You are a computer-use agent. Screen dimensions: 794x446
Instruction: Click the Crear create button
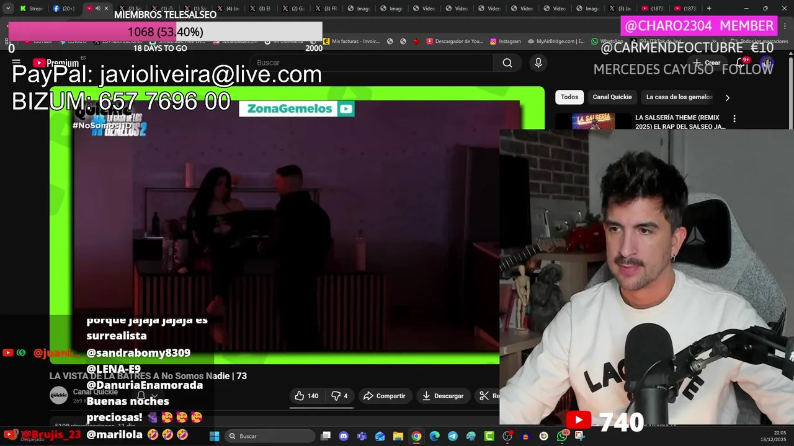coord(707,63)
